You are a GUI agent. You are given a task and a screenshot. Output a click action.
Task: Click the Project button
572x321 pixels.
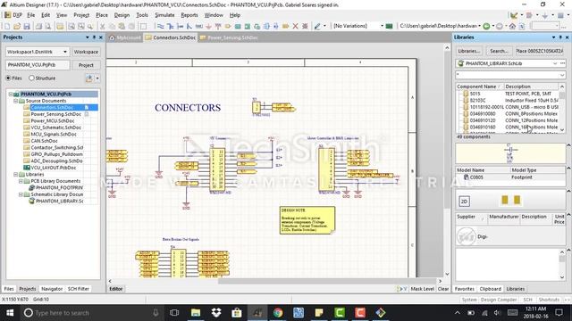pos(86,65)
